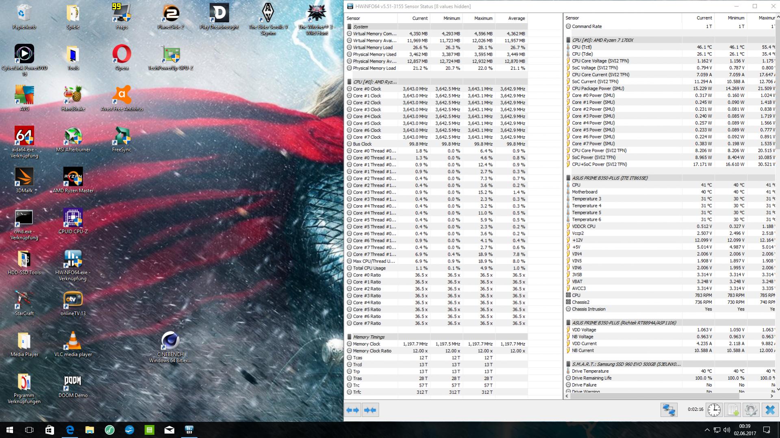Select the Fraps desktop icon
The height and width of the screenshot is (438, 780).
tap(122, 16)
